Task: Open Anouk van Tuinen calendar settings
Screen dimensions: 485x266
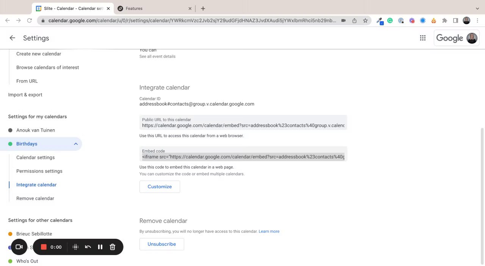Action: point(36,130)
